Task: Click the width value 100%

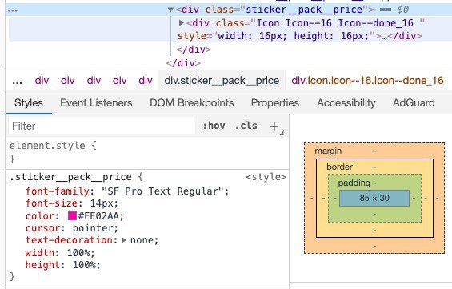Action: pos(78,253)
